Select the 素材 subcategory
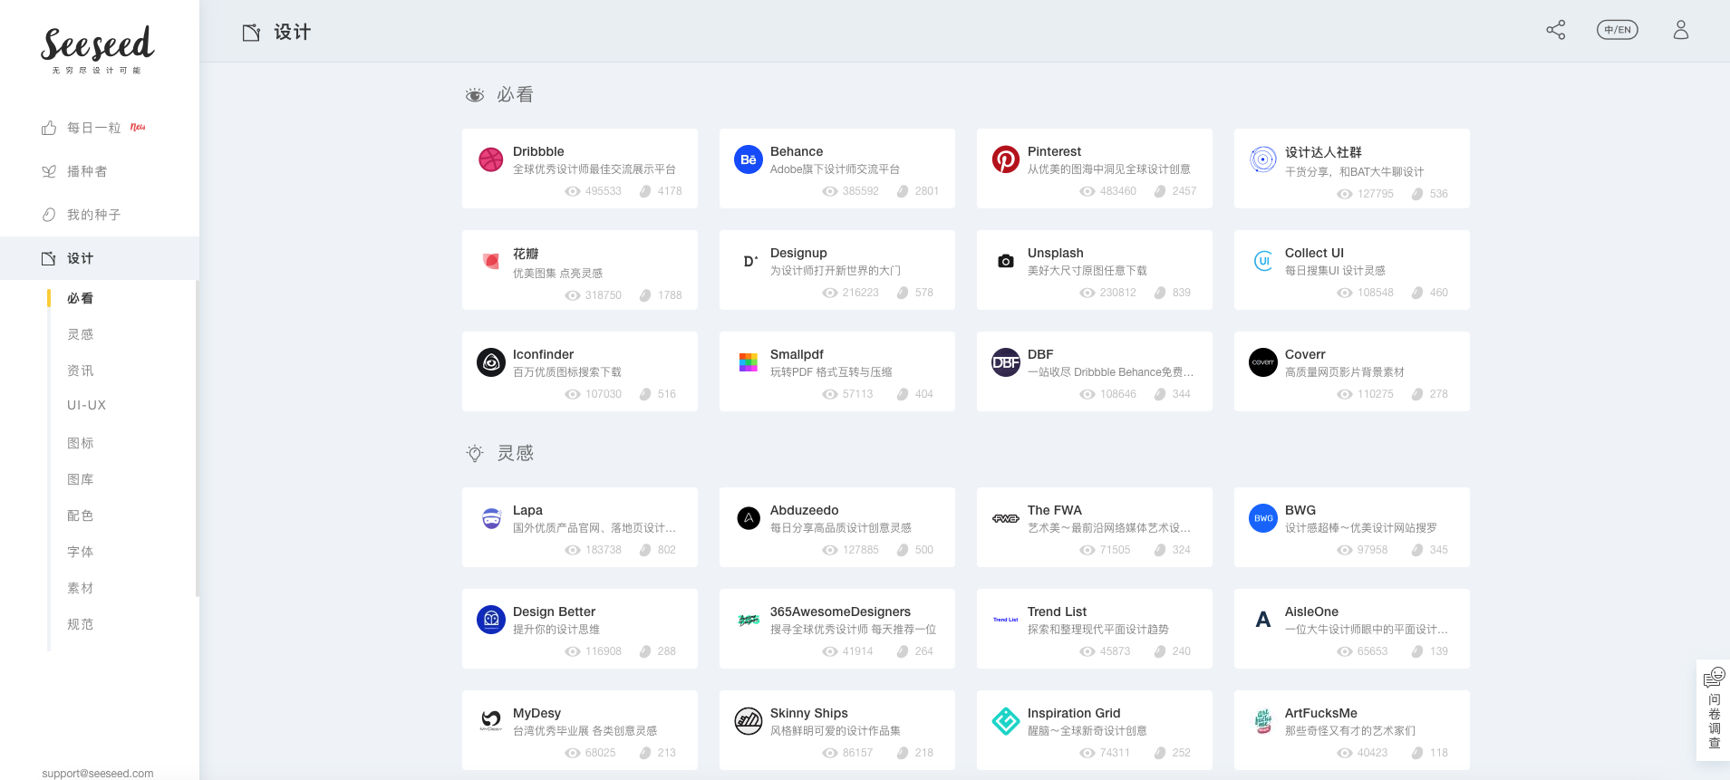Viewport: 1730px width, 780px height. (80, 588)
